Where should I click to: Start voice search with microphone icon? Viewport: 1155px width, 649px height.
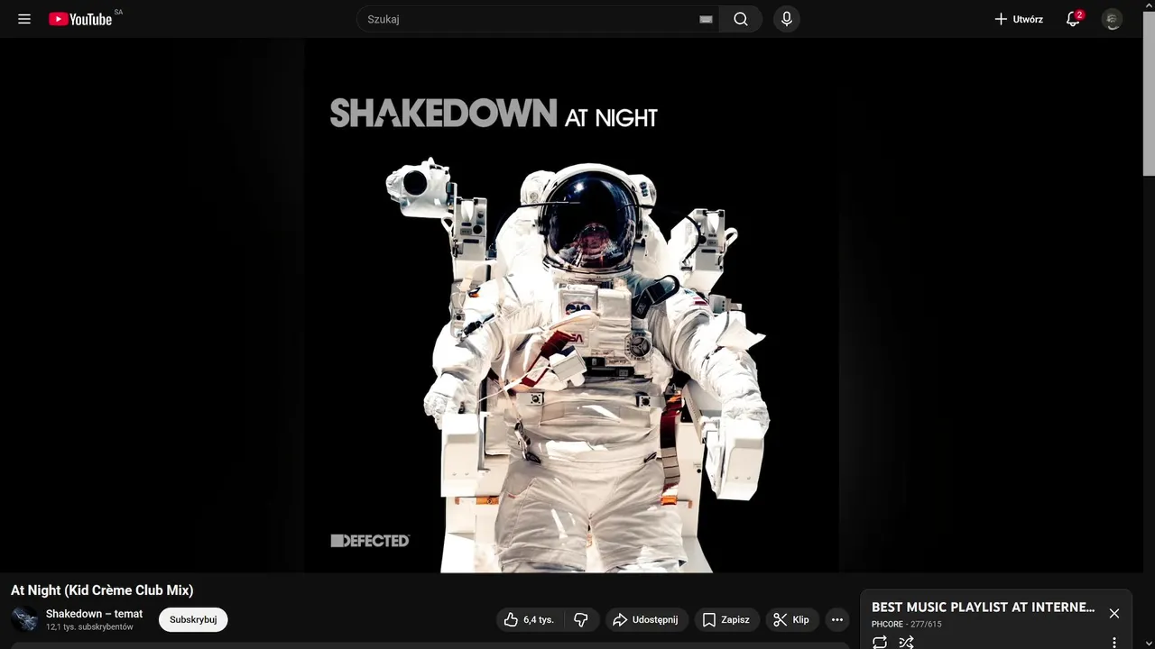click(x=787, y=19)
